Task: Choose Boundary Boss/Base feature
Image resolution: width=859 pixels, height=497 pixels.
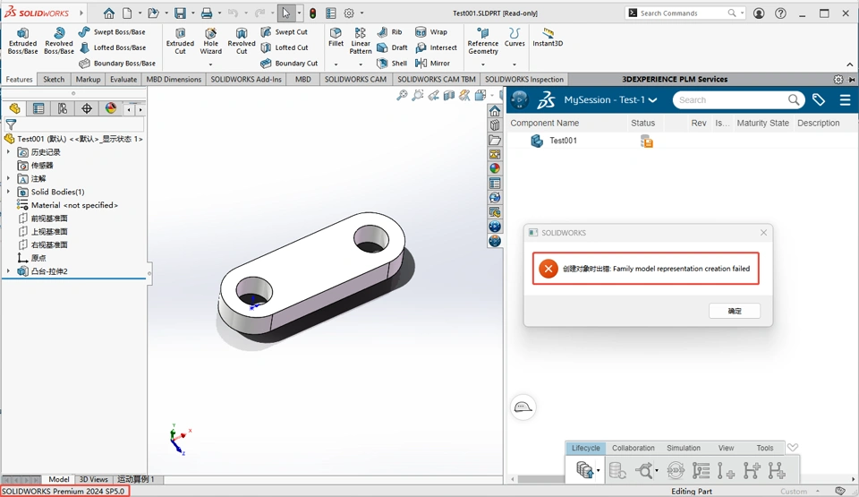Action: [x=117, y=63]
